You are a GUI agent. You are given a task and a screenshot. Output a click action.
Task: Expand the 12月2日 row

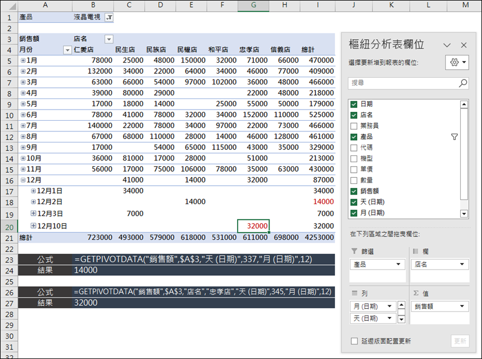(33, 202)
